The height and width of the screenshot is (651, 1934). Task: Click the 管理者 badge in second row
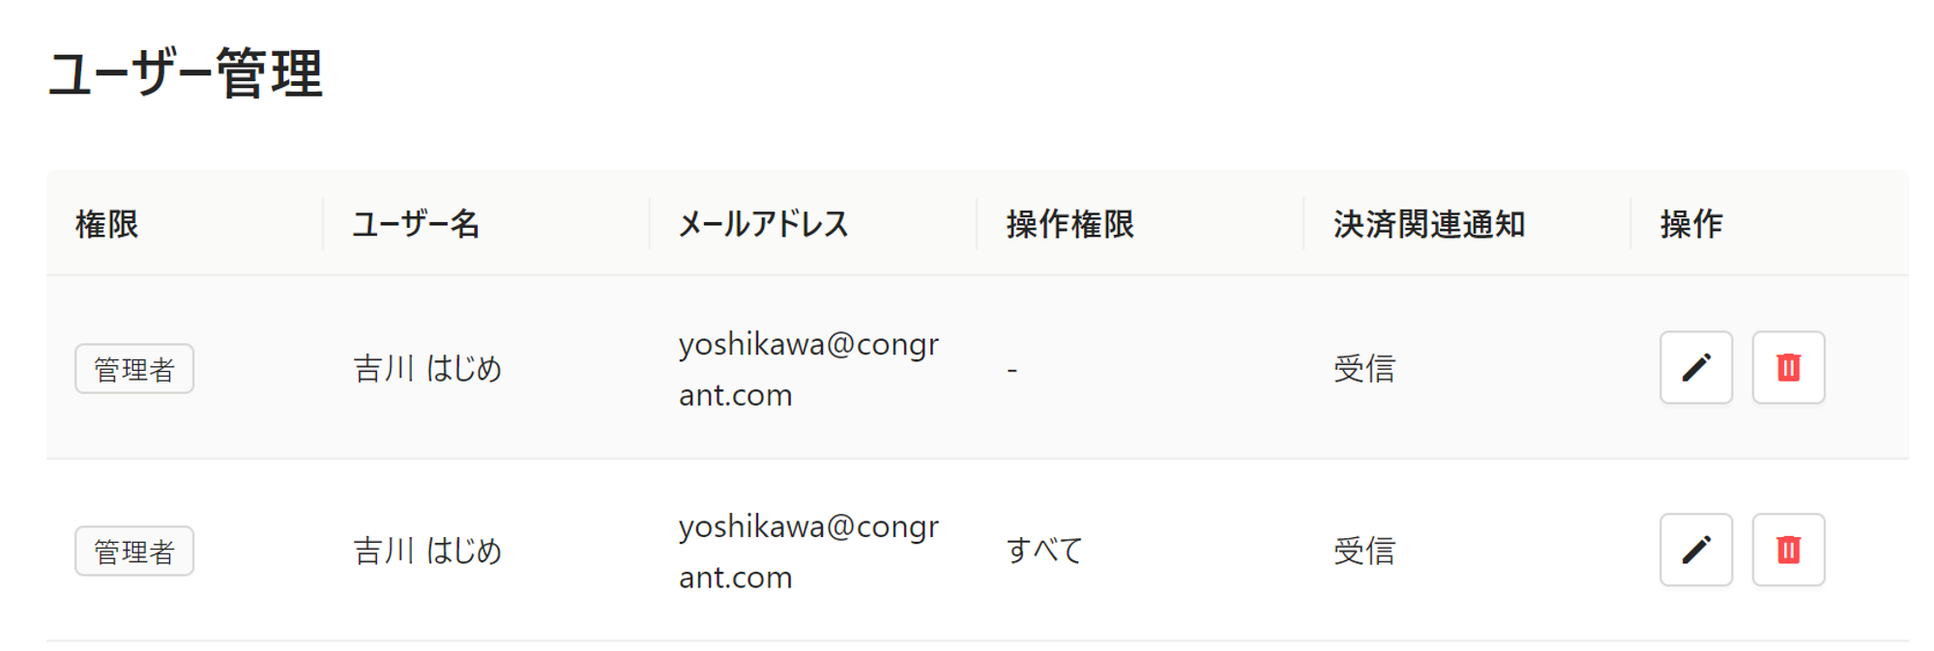point(134,551)
